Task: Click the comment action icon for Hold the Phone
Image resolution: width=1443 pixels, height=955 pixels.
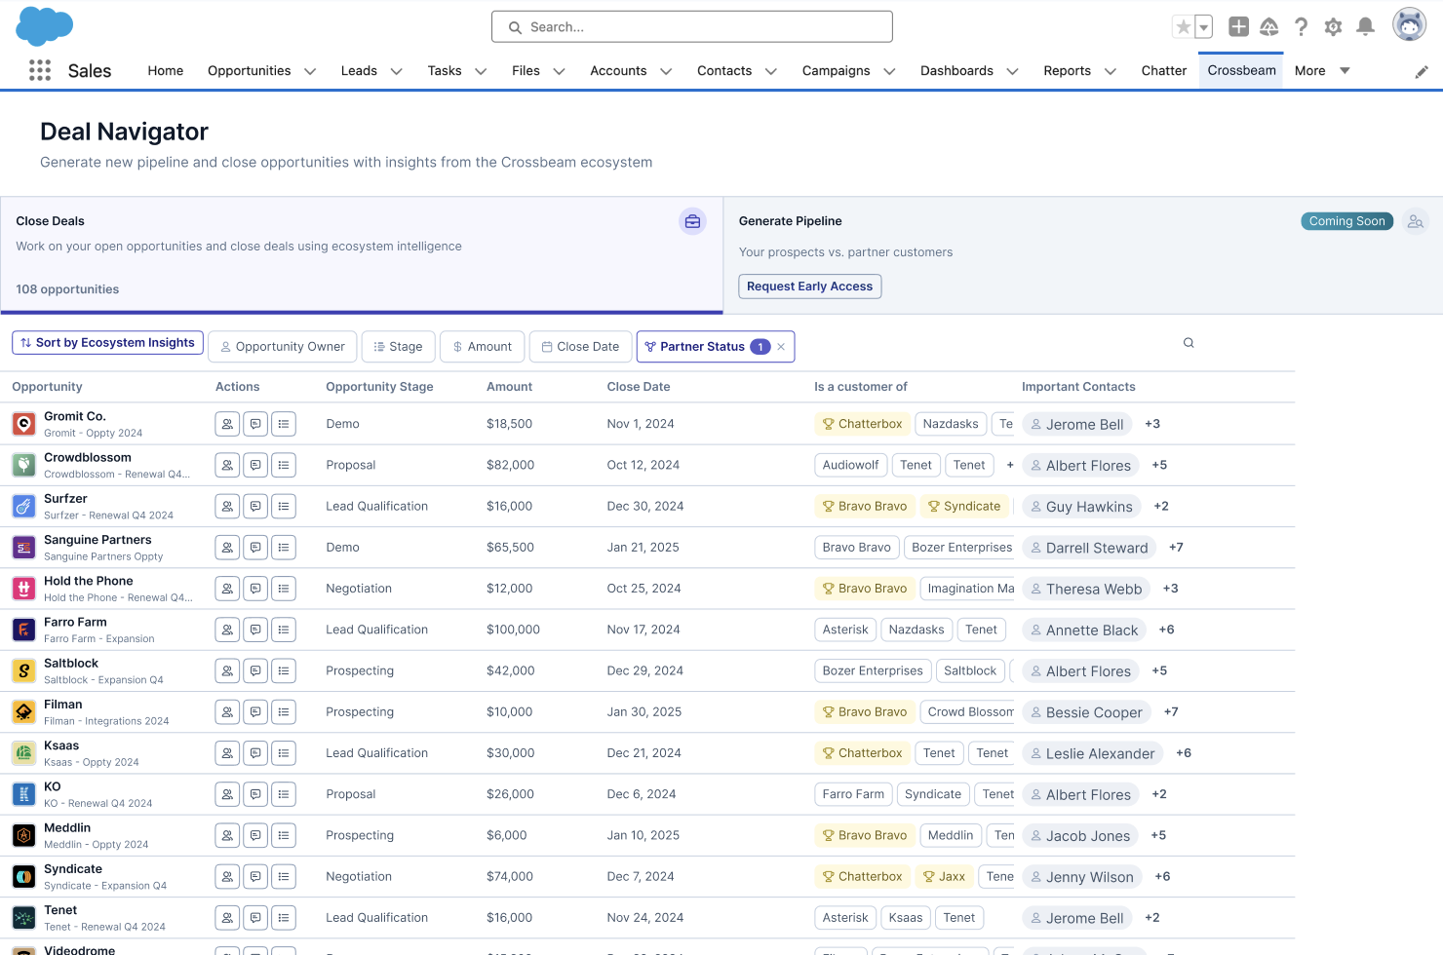Action: 255,589
